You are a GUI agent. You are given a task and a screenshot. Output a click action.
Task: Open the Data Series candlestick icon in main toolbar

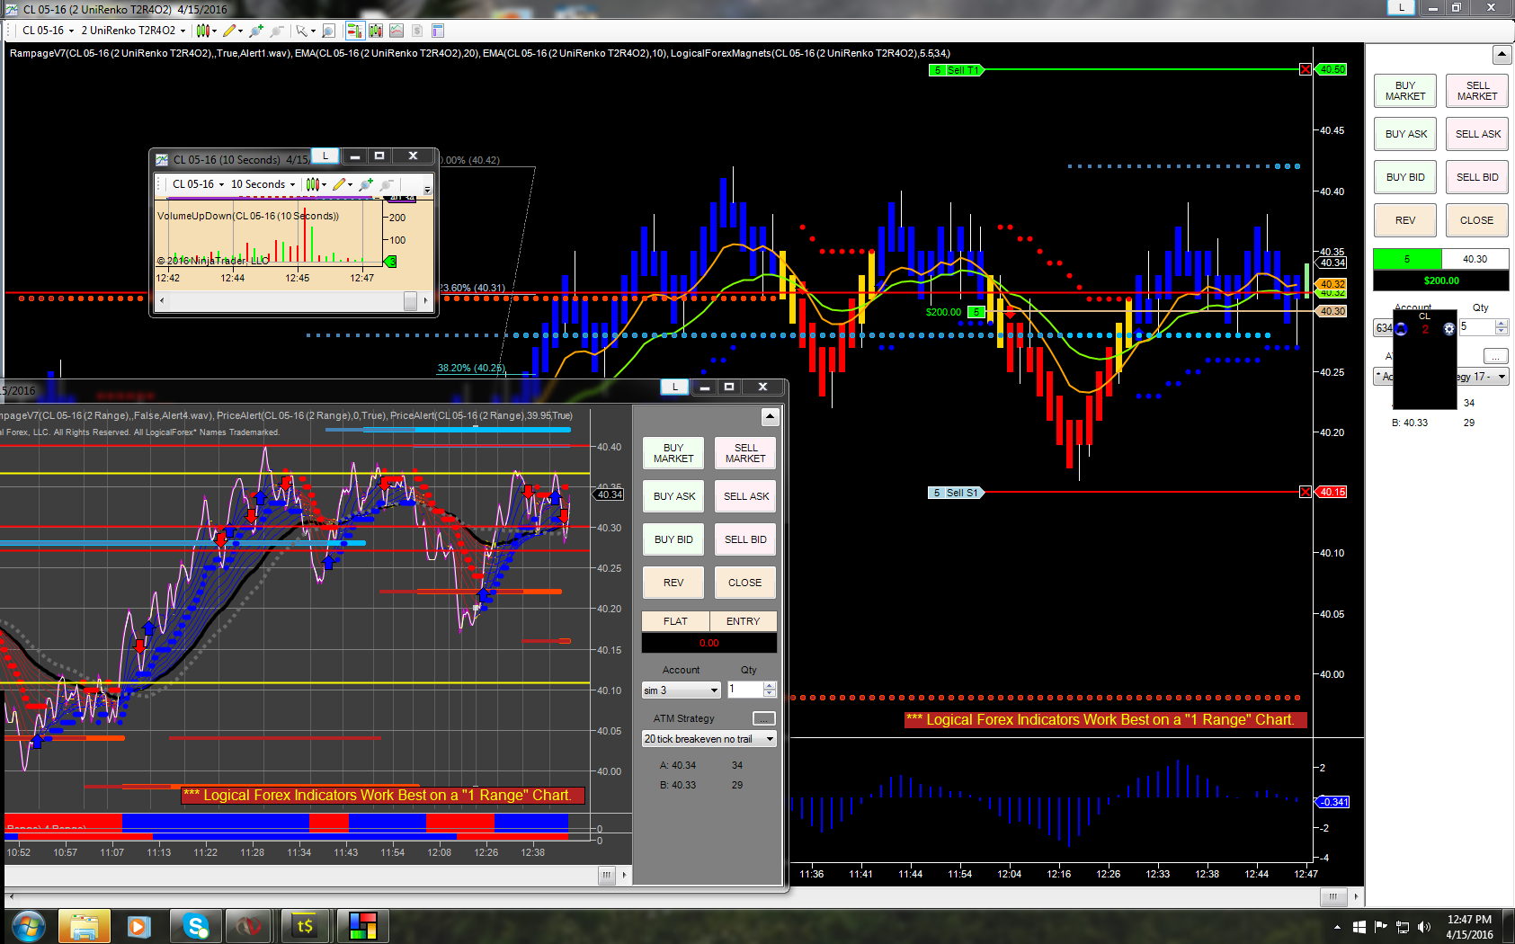click(375, 31)
